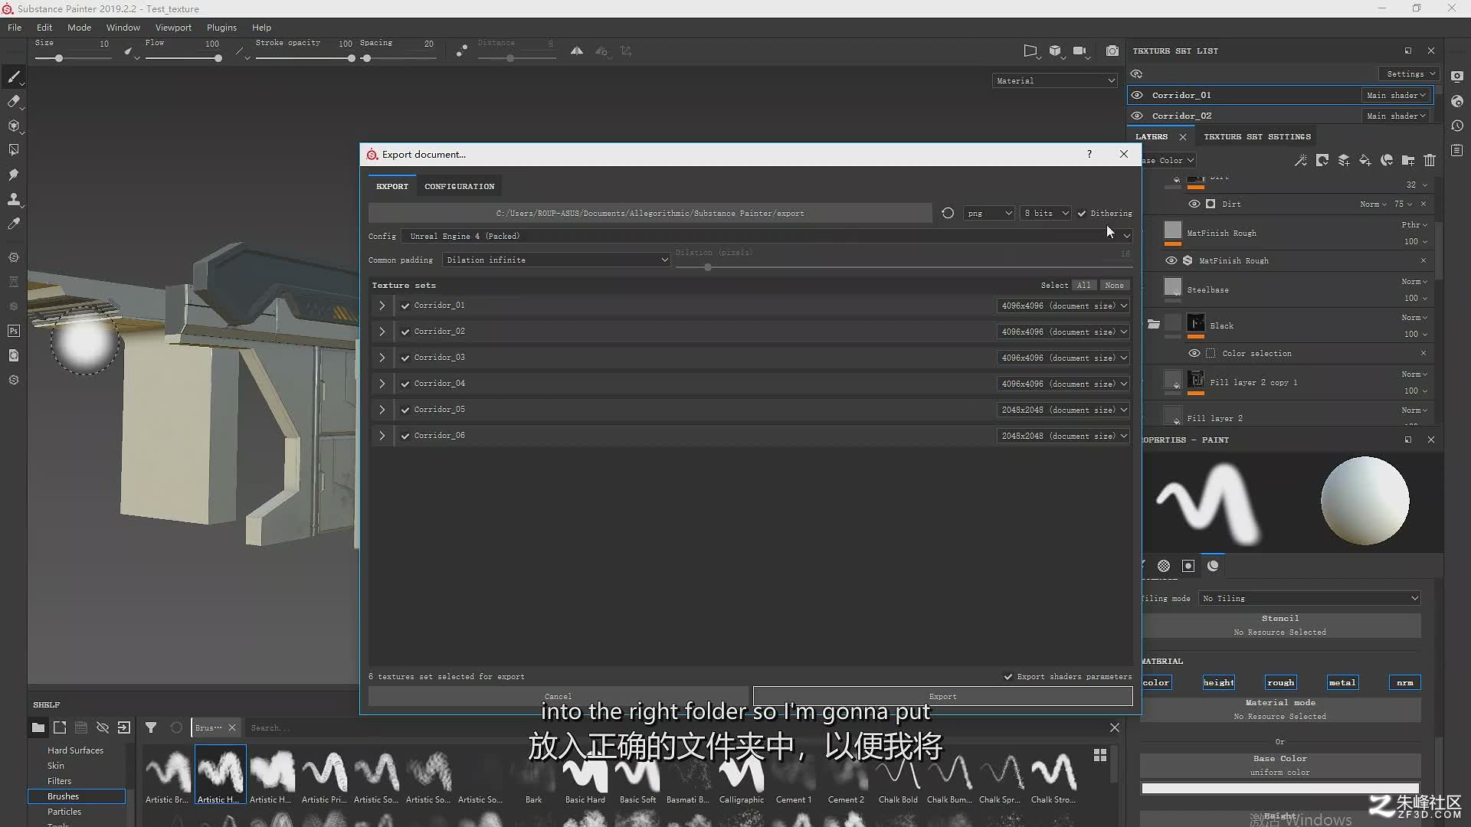1471x827 pixels.
Task: Hide the Dirt effect layer
Action: [1194, 204]
